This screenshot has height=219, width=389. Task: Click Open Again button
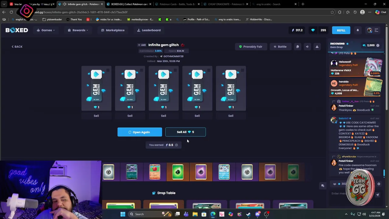click(x=140, y=132)
